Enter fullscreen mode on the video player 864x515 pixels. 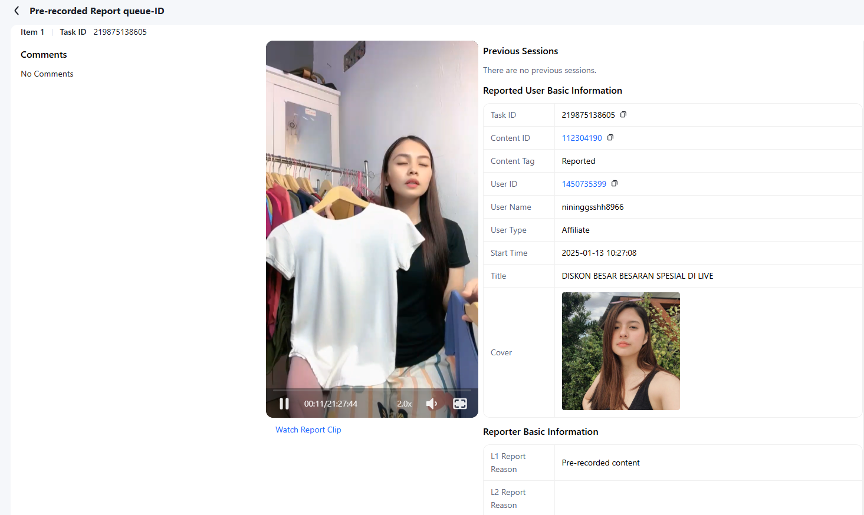pos(460,404)
